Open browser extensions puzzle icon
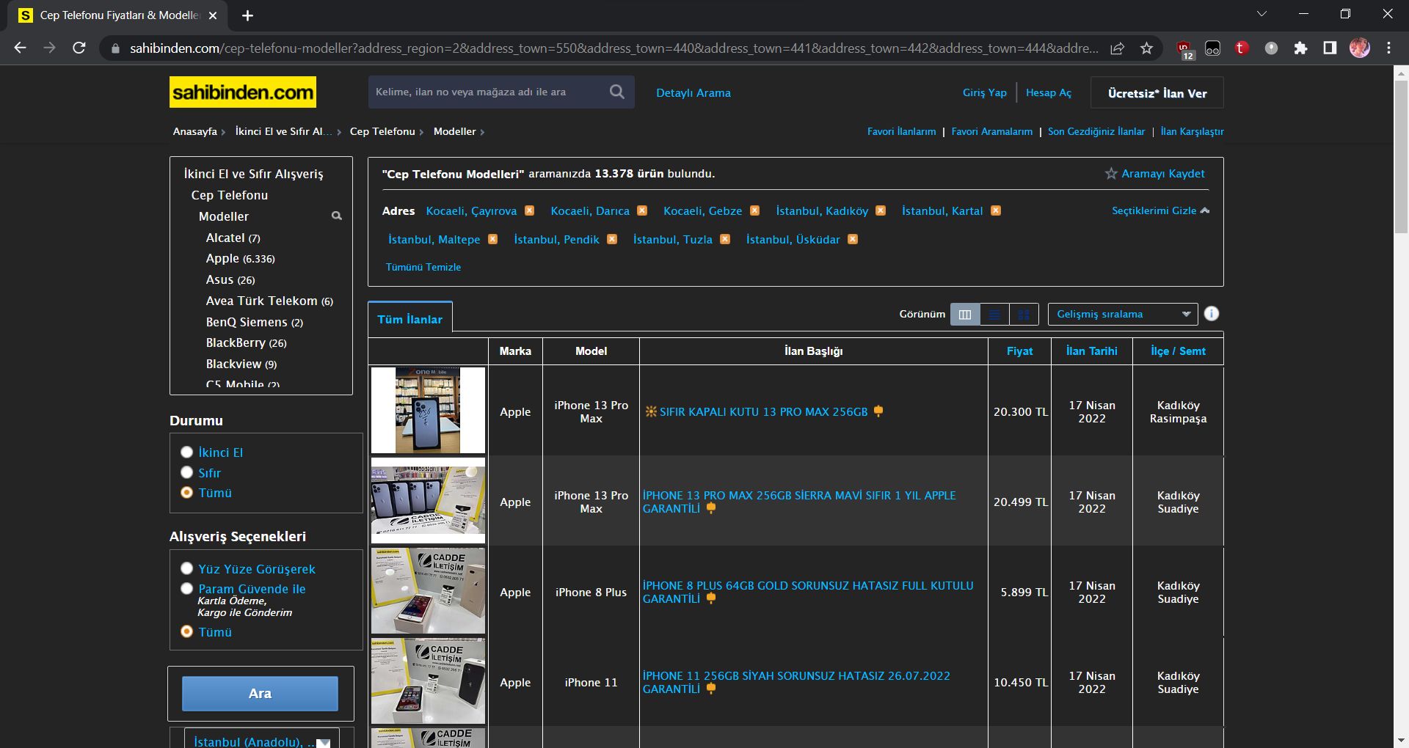Viewport: 1409px width, 748px height. point(1300,48)
